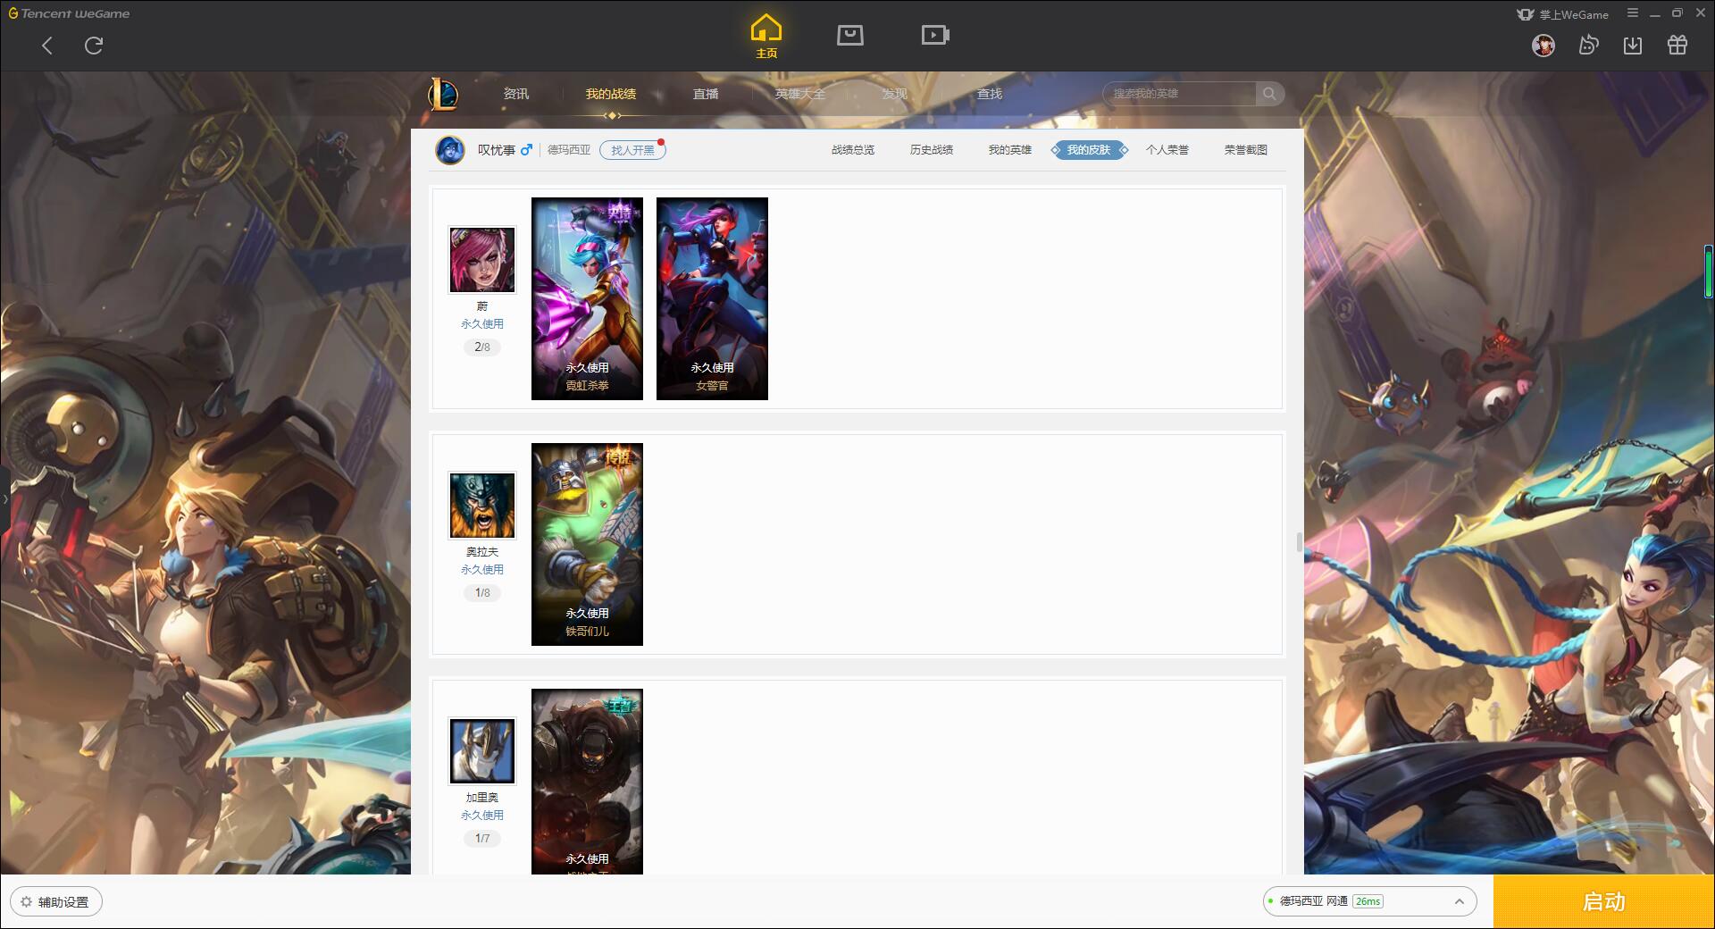Screen dimensions: 1715x929
Task: Refresh the page with reload icon
Action: [x=94, y=46]
